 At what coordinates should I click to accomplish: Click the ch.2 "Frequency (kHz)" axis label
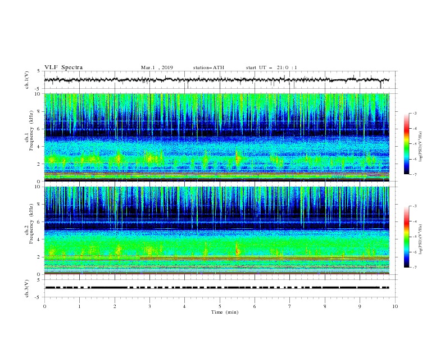31,224
